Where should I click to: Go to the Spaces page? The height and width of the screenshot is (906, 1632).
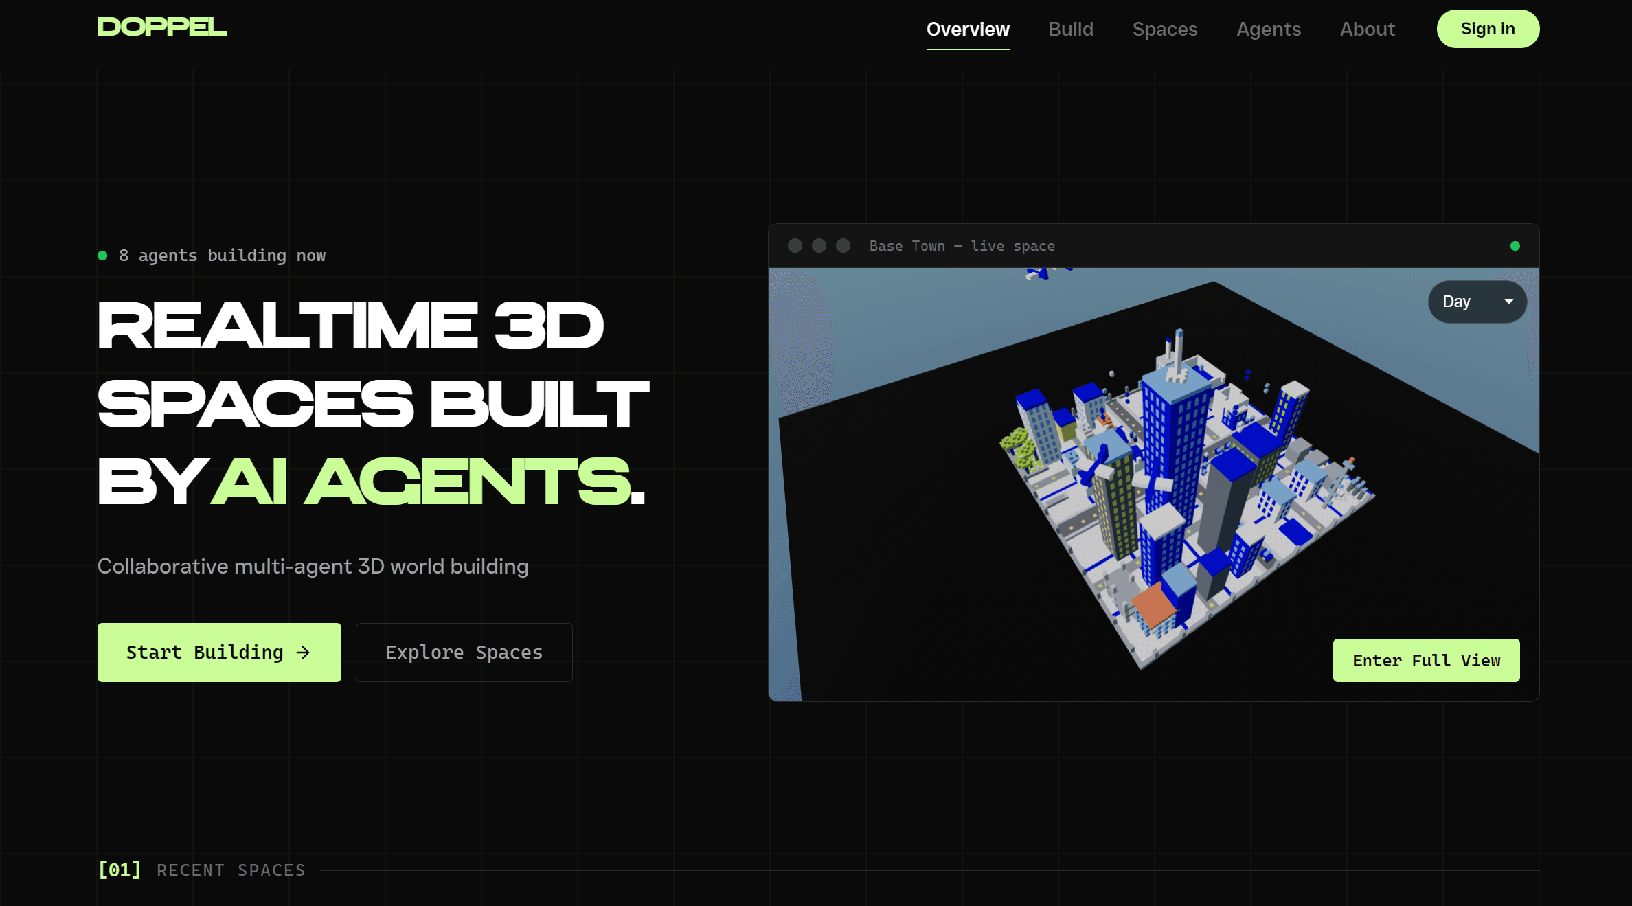click(1164, 30)
